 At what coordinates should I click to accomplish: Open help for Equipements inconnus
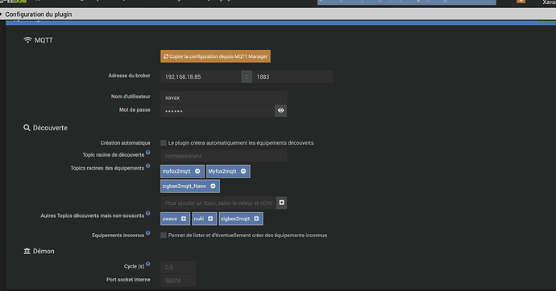[x=148, y=233]
